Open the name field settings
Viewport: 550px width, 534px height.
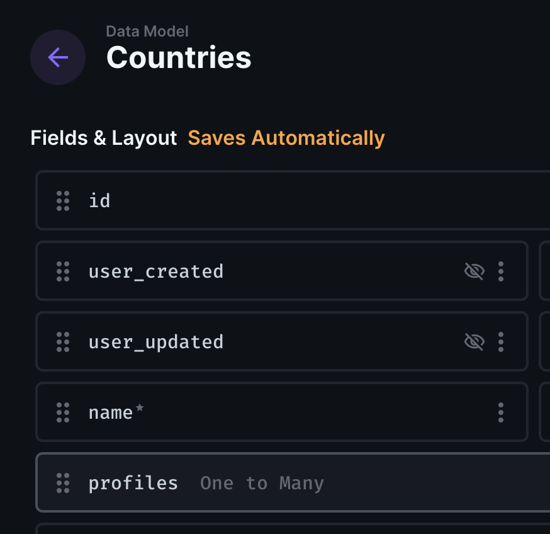[x=252, y=412]
